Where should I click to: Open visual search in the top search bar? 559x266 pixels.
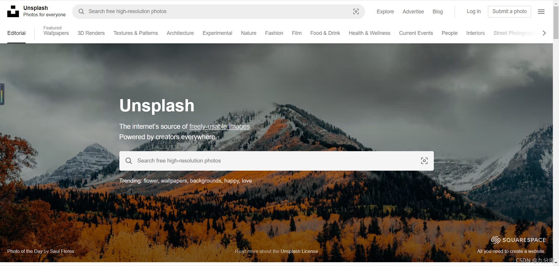(356, 11)
